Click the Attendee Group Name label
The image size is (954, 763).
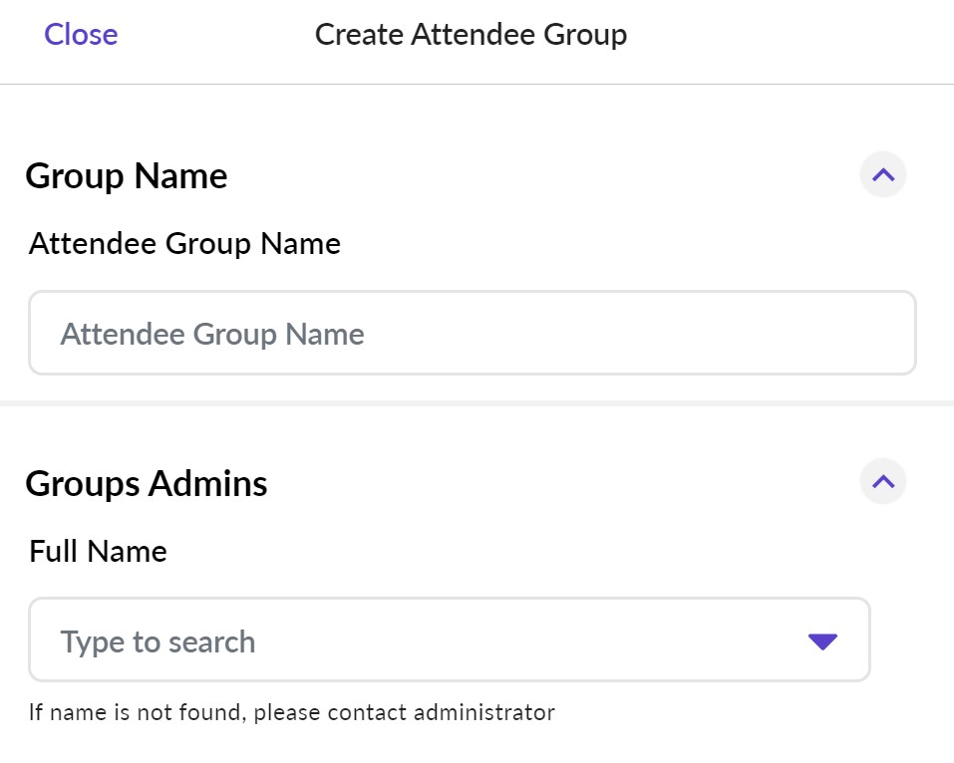pyautogui.click(x=183, y=244)
